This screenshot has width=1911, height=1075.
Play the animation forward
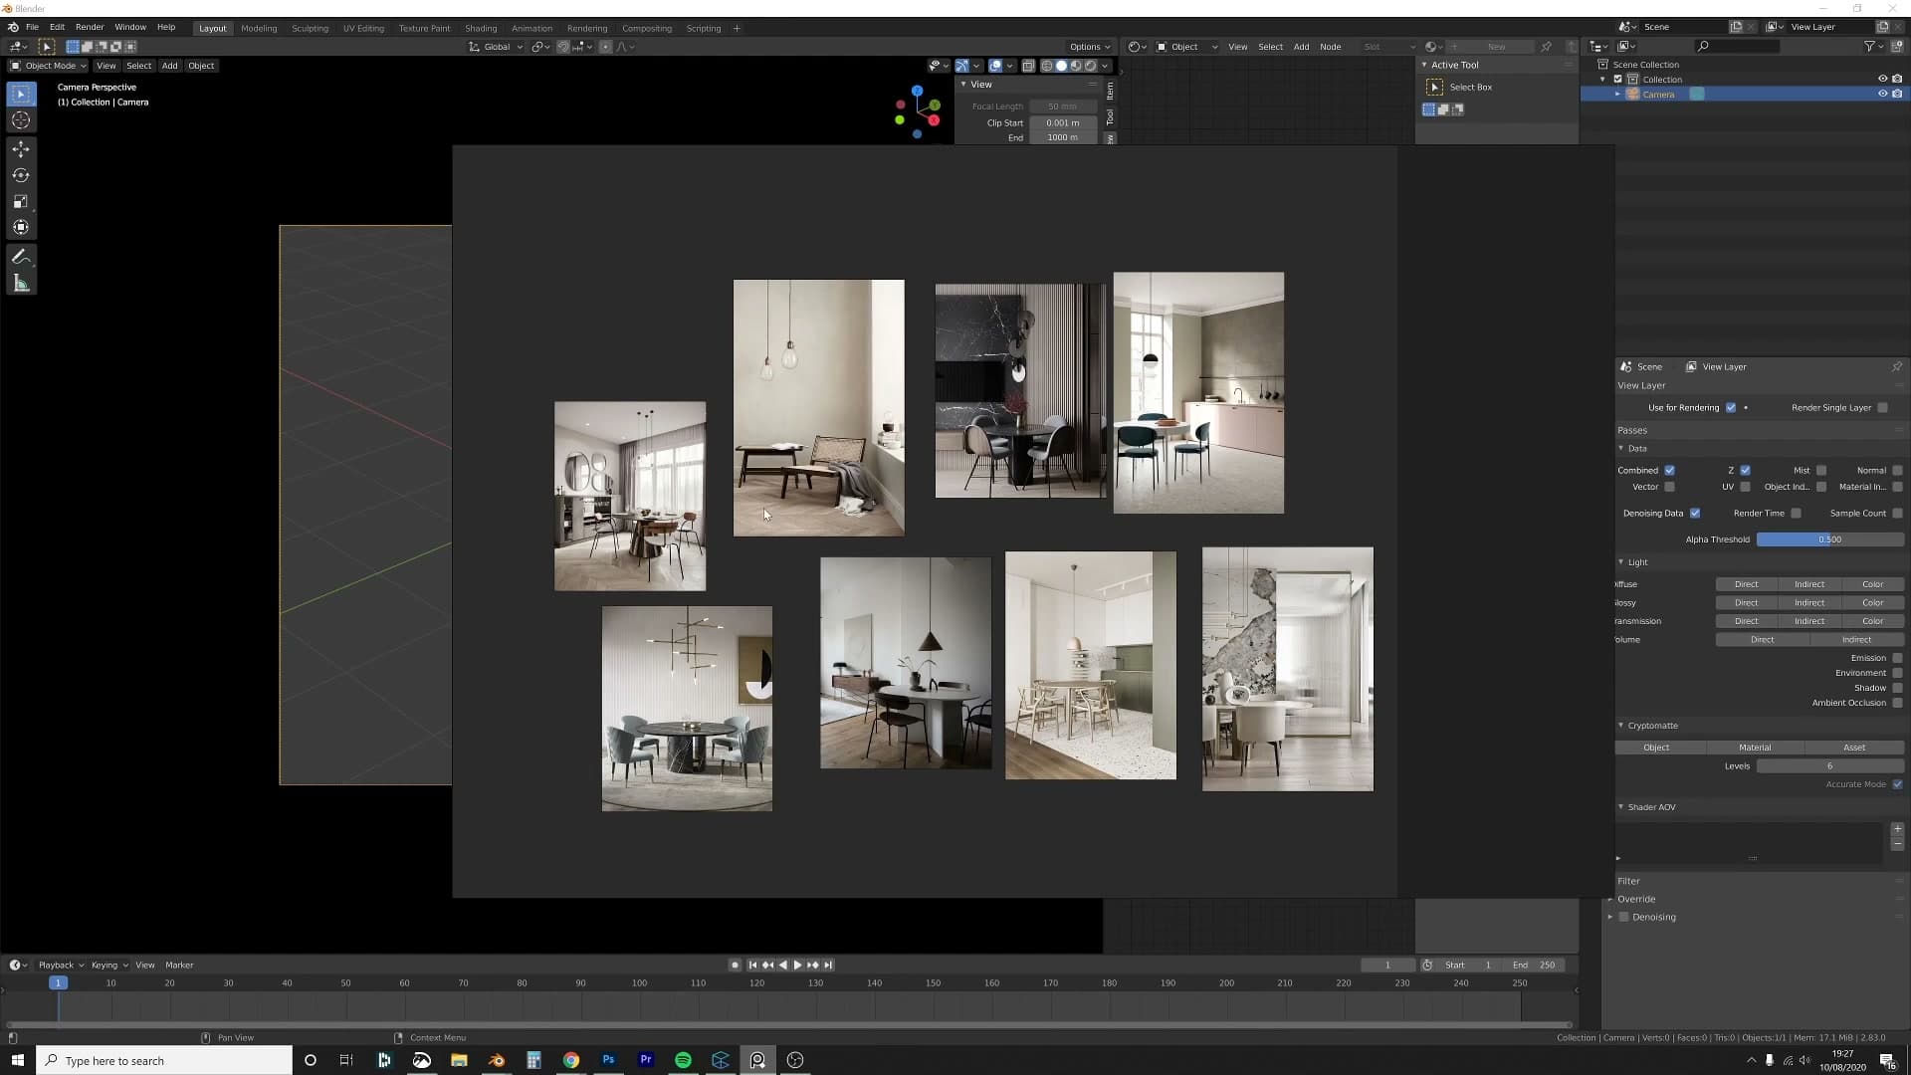[797, 965]
